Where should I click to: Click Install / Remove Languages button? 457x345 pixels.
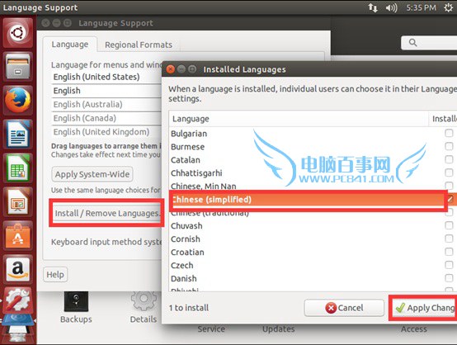click(107, 213)
